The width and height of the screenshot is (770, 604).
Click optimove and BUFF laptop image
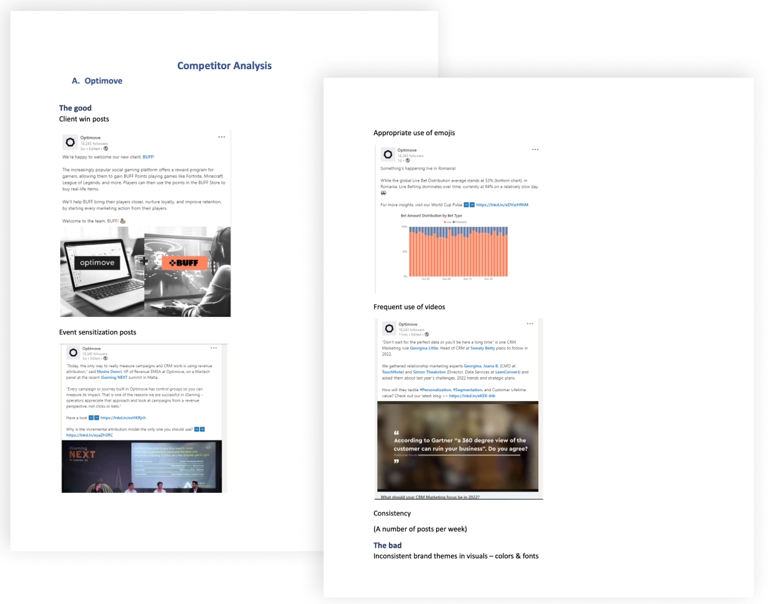tap(146, 272)
